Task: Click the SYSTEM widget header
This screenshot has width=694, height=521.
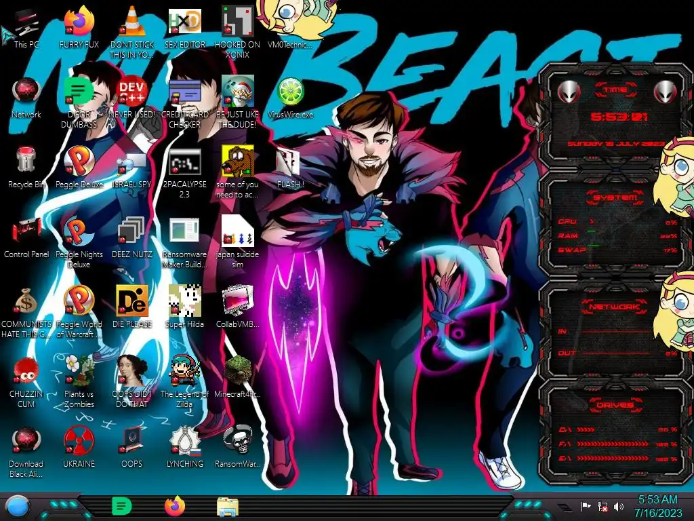Action: tap(615, 197)
